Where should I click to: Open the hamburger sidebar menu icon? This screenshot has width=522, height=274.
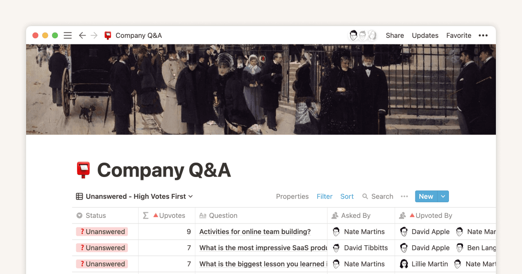click(67, 36)
